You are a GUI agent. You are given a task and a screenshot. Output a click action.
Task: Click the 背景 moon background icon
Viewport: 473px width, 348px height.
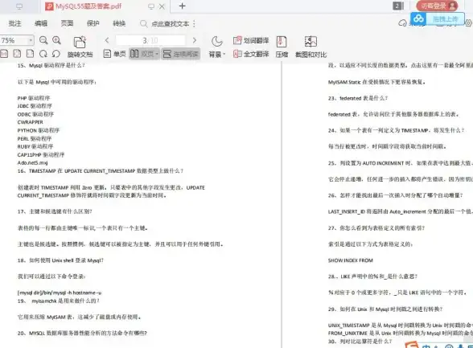(217, 41)
